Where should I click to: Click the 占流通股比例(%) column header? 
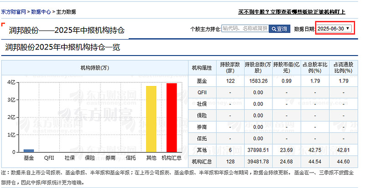(x=344, y=68)
